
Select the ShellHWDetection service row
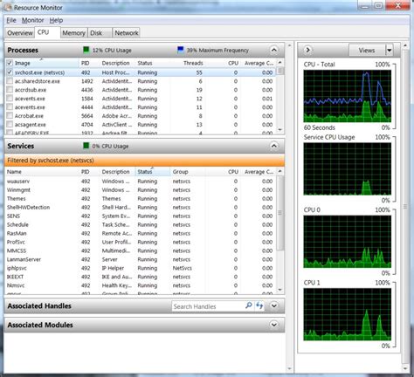141,208
